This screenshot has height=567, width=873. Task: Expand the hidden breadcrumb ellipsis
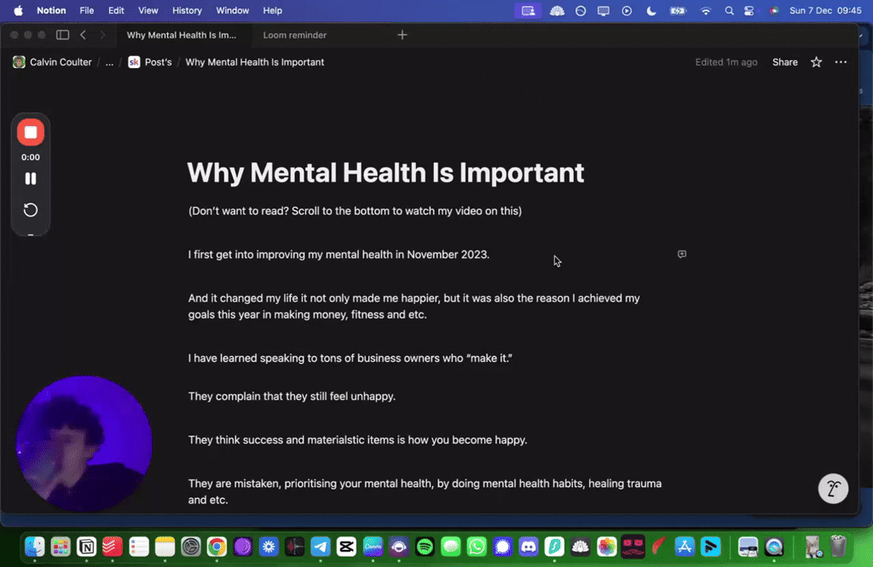[x=108, y=61]
